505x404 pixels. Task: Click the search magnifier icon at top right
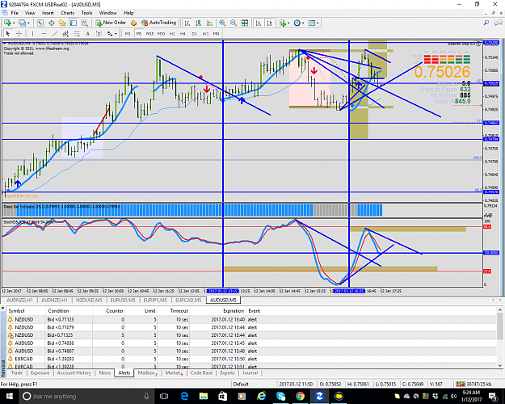(x=486, y=23)
